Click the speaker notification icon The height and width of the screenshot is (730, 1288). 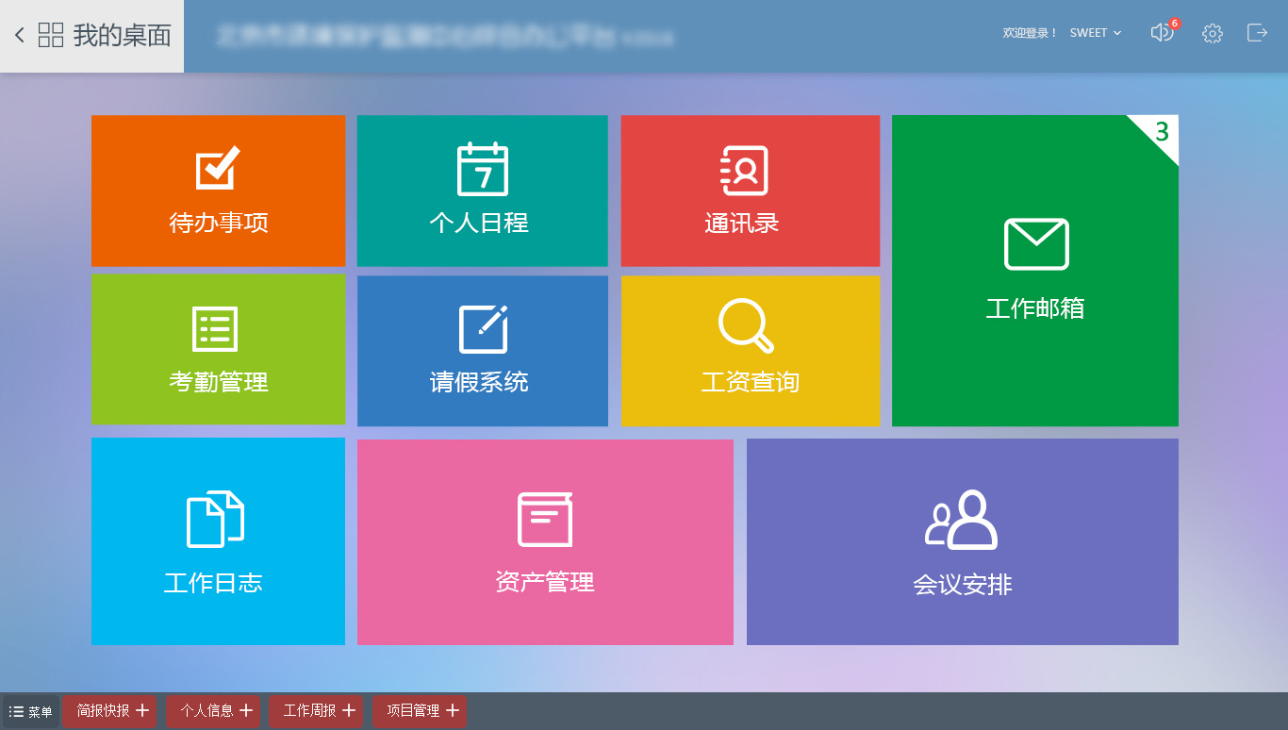(x=1162, y=33)
